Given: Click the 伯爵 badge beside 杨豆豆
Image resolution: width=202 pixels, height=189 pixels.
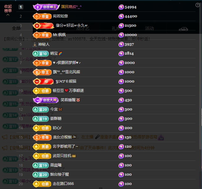Looking at the screenshot, I should tap(42, 91).
